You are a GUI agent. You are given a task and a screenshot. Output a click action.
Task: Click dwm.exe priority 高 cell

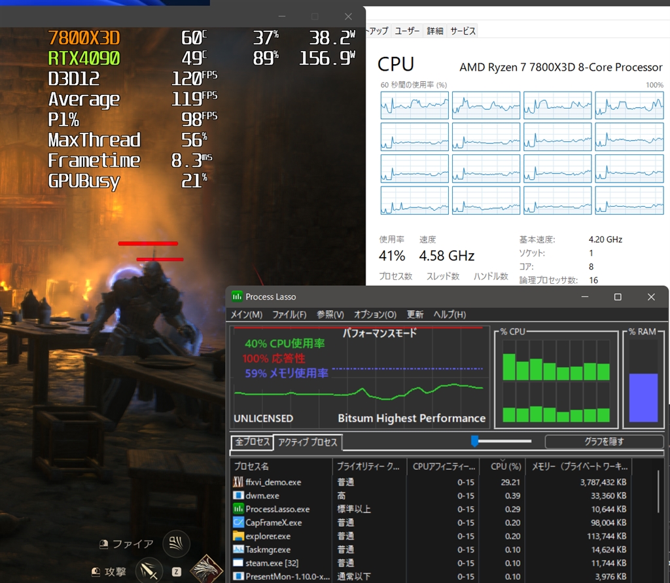pos(341,495)
